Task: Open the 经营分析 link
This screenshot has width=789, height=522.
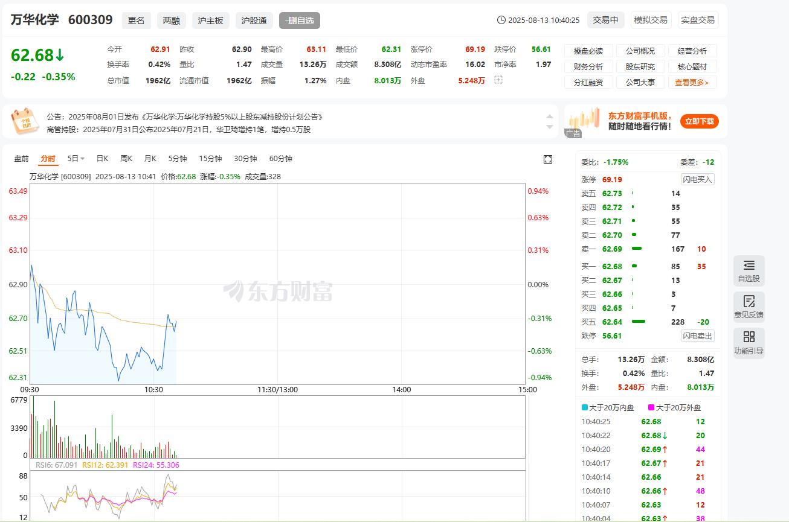Action: pyautogui.click(x=692, y=51)
